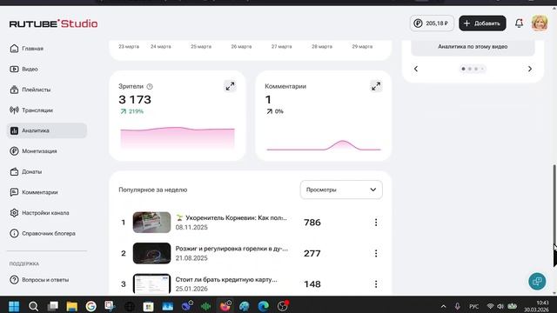Open the taskbar clock and date

(x=536, y=306)
